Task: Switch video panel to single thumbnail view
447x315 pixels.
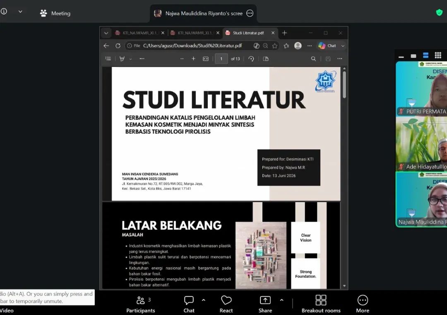Action: click(x=413, y=56)
